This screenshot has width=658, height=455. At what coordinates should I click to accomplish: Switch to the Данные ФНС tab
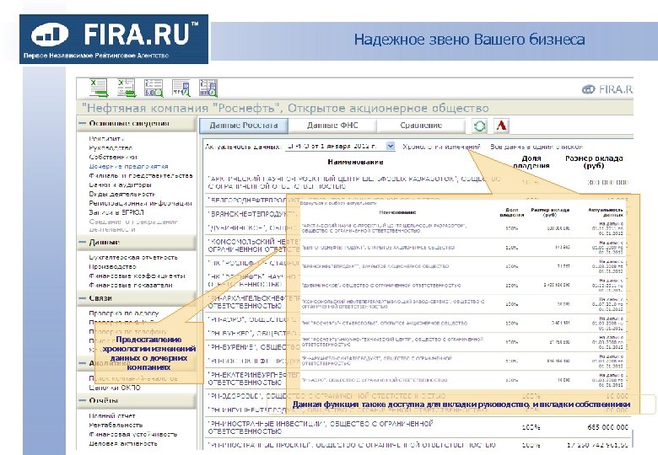pos(332,126)
